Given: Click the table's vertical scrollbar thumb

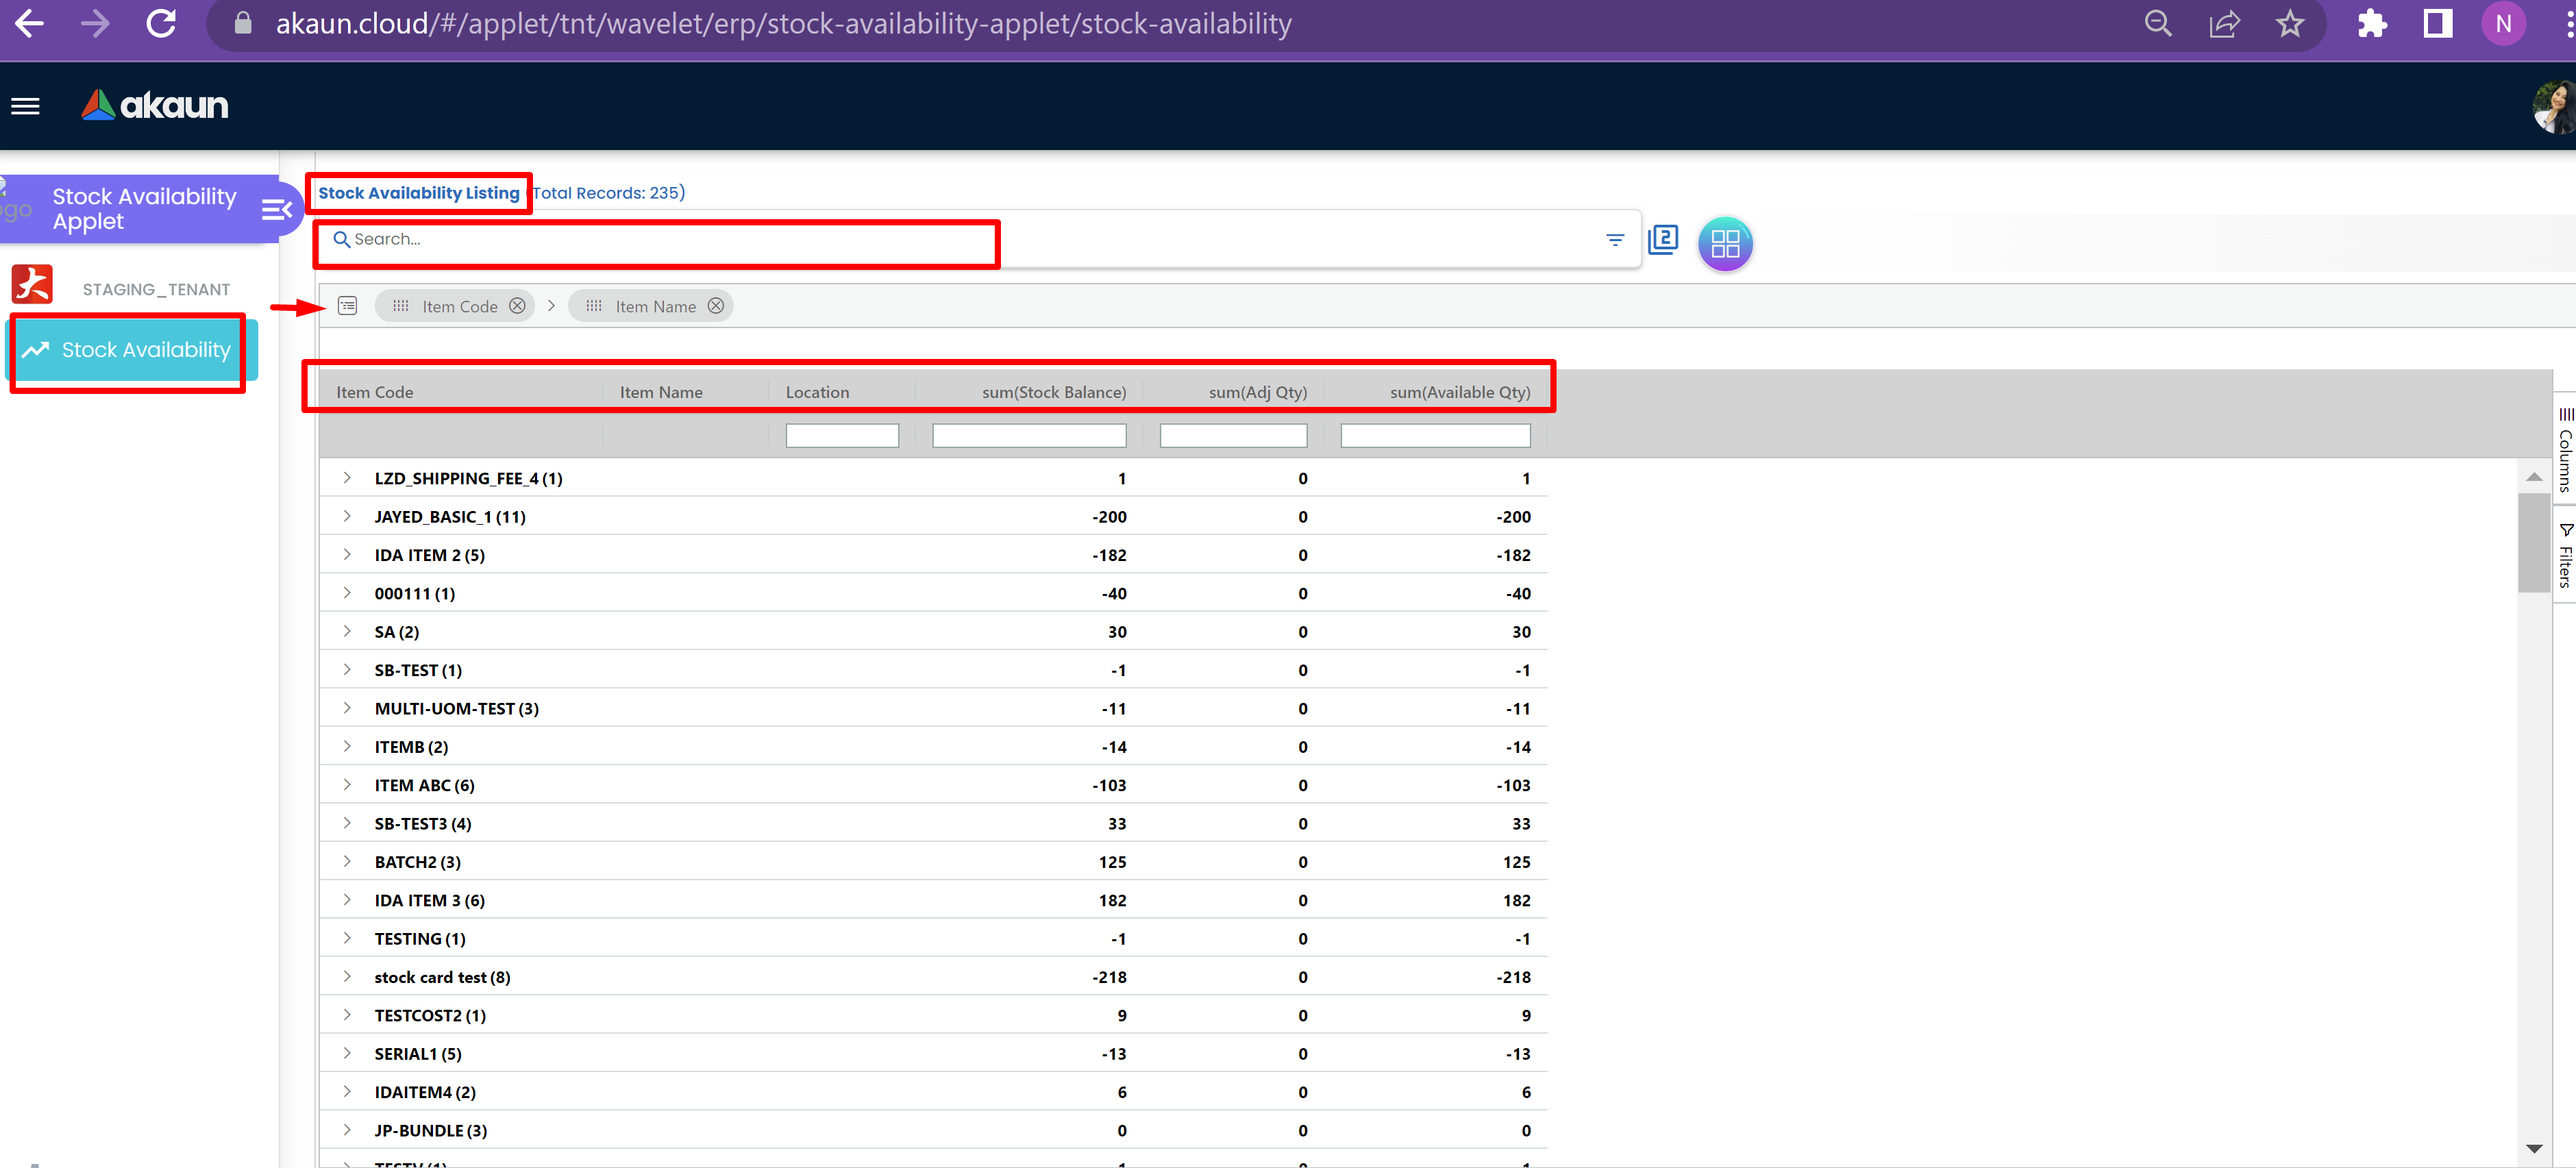Looking at the screenshot, I should 2533,542.
